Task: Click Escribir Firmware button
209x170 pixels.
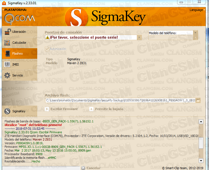Action: [x=61, y=109]
